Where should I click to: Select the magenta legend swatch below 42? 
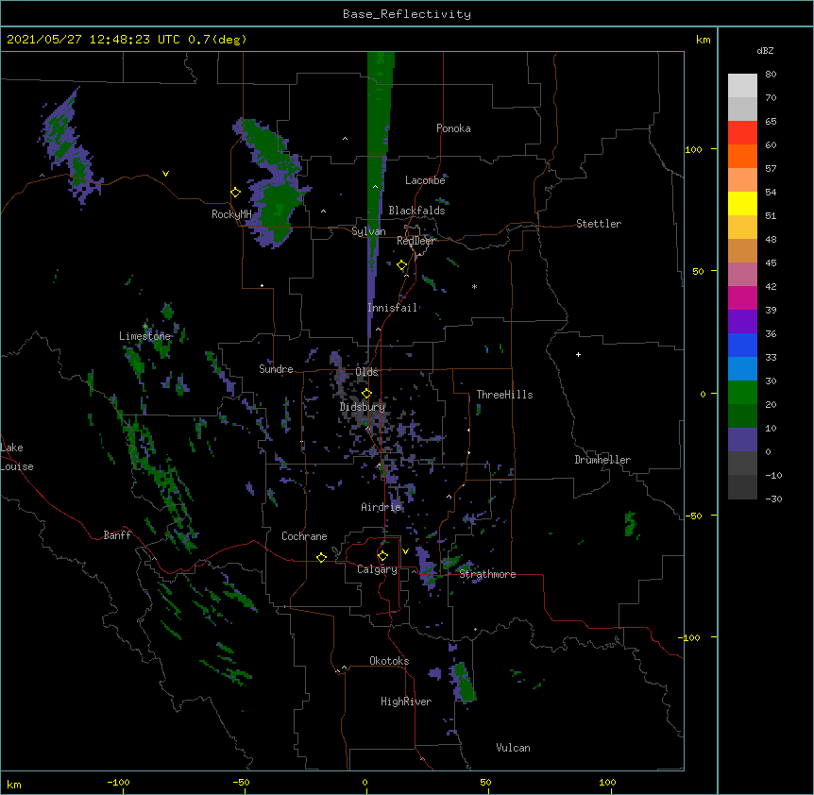click(742, 297)
